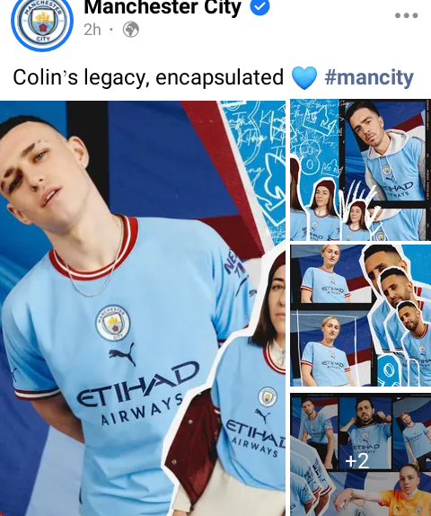Click the orange goalkeeper kit in bottom photo

coord(403,502)
